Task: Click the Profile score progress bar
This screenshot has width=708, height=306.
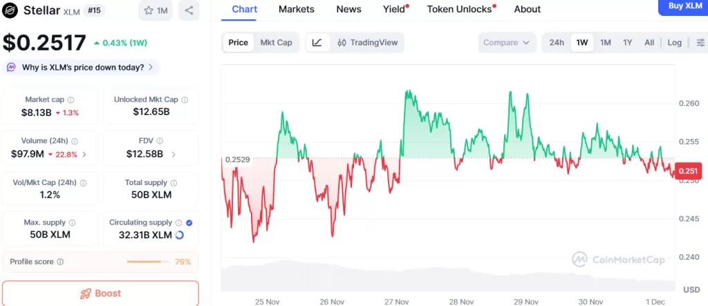Action: (x=147, y=262)
